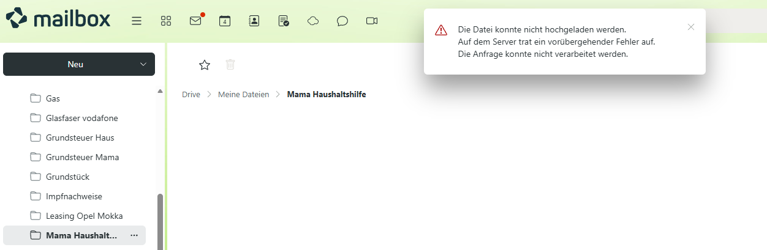Expand the Neu button dropdown

pos(143,64)
